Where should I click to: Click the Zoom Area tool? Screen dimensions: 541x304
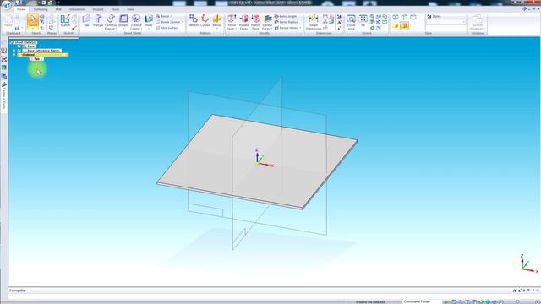point(352,21)
